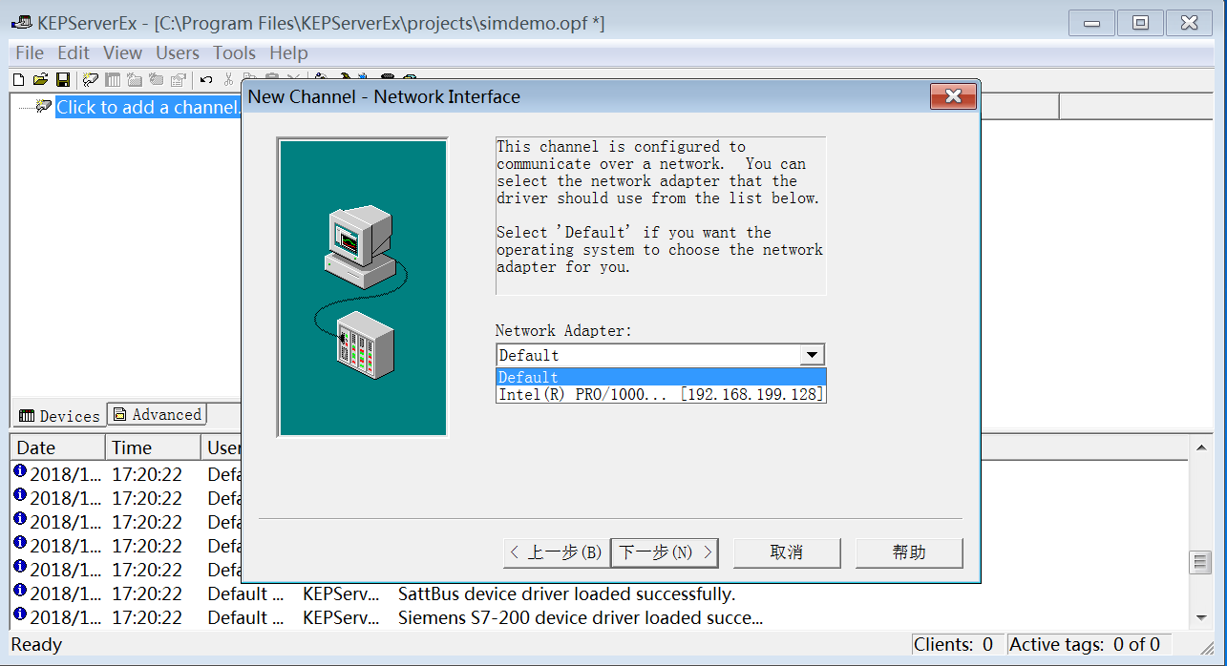
Task: Select Intel(R) PRO/1000 adapter from list
Action: coord(660,394)
